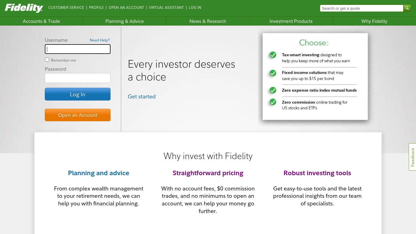Open the Planning and advice heading link
The height and width of the screenshot is (234, 416).
point(99,173)
